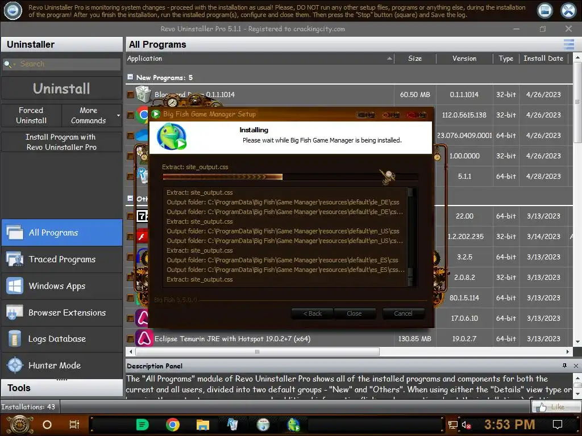Open the search options dropdown arrow

(x=14, y=65)
